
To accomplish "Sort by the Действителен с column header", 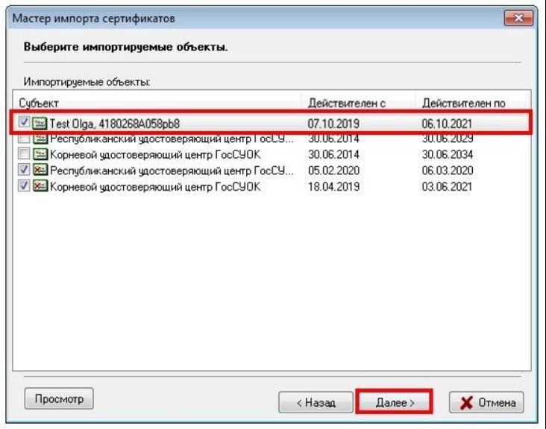I will 358,103.
